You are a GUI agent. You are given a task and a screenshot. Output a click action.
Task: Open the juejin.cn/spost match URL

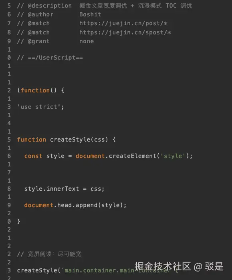[125, 32]
